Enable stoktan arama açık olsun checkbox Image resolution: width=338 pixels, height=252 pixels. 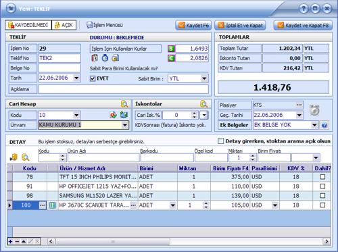pos(221,141)
